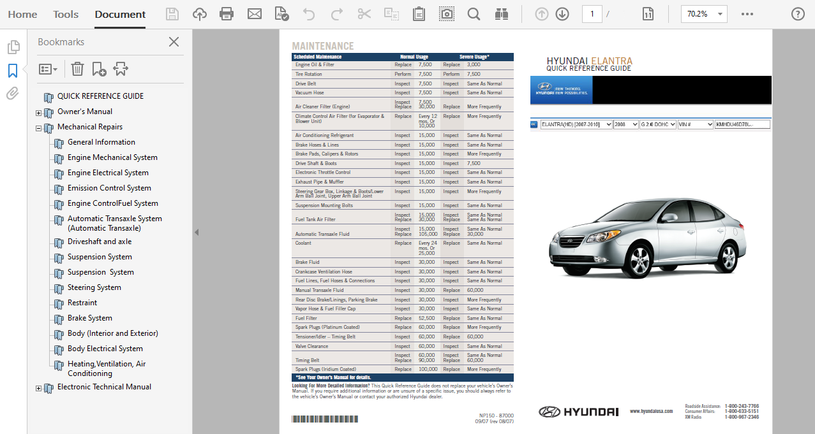Delete selected bookmark with trash icon

77,69
